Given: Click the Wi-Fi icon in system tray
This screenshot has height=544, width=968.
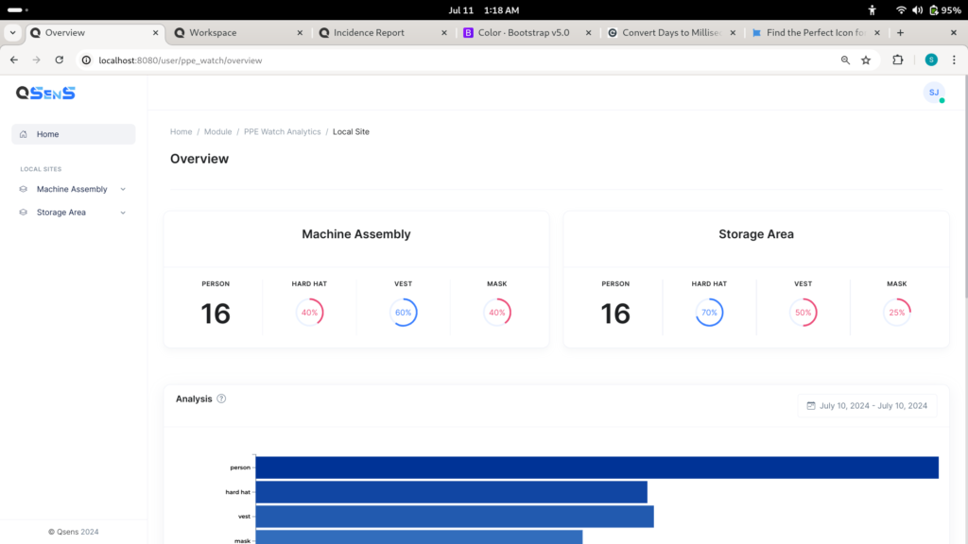Looking at the screenshot, I should (x=901, y=9).
